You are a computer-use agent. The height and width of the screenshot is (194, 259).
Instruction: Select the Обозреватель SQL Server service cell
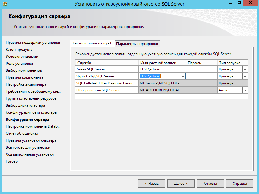(107, 90)
